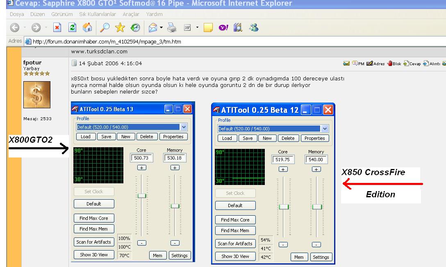
Task: Open Search with the magnifier icon
Action: pos(105,27)
